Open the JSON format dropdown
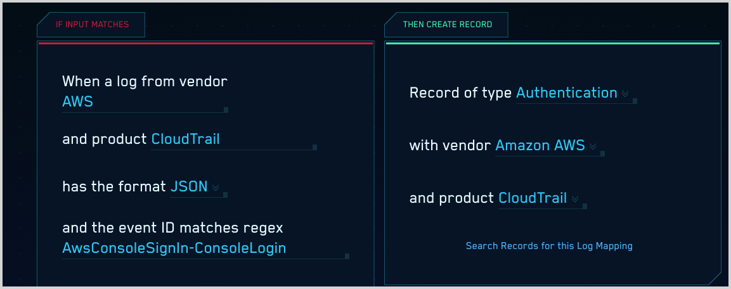The width and height of the screenshot is (731, 289). tap(198, 188)
